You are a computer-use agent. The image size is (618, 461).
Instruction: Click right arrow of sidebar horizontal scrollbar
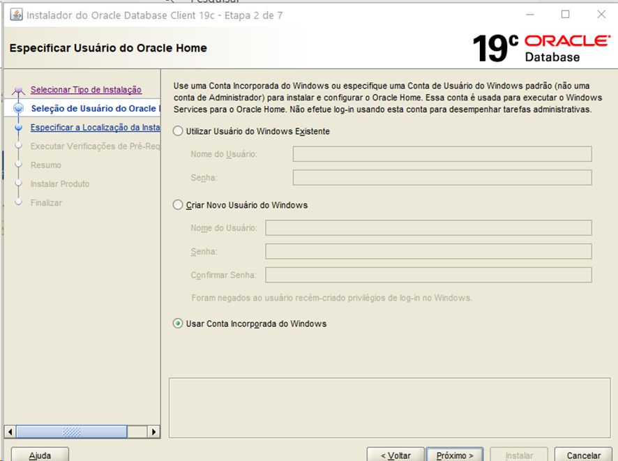click(x=153, y=432)
